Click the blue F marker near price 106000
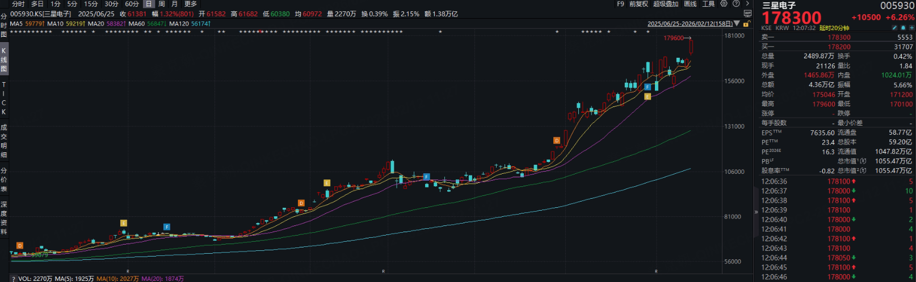This screenshot has height=282, width=916. (427, 177)
